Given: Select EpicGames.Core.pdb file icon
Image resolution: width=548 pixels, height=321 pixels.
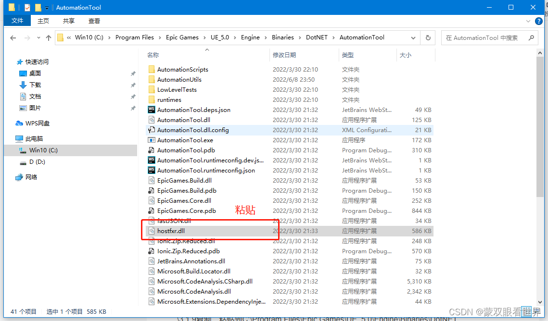Looking at the screenshot, I should (152, 211).
